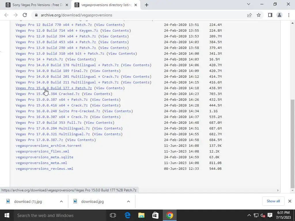The width and height of the screenshot is (295, 221).
Task: Click horizontal scroll right arrow
Action: tap(278, 190)
